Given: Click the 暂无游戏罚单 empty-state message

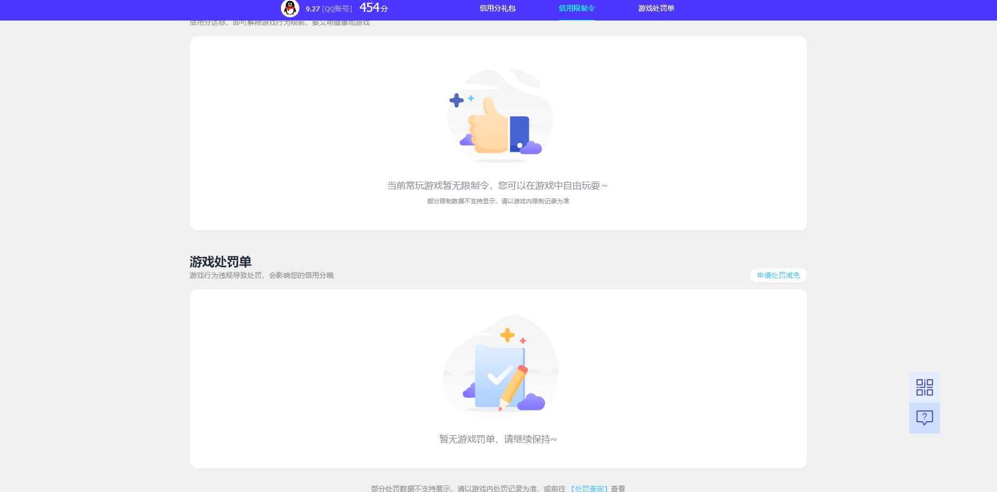Looking at the screenshot, I should click(x=497, y=439).
